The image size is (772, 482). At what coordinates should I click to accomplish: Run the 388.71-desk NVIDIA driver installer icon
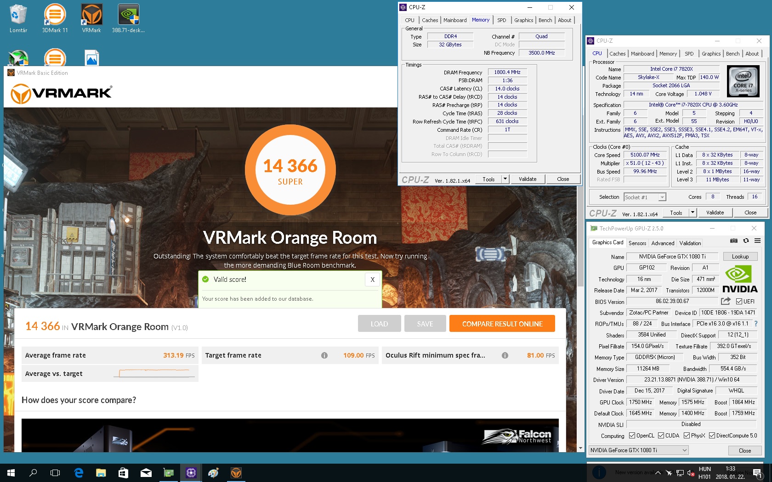click(x=128, y=18)
